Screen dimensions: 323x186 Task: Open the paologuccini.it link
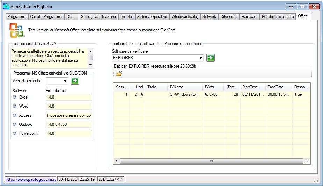pyautogui.click(x=30, y=179)
